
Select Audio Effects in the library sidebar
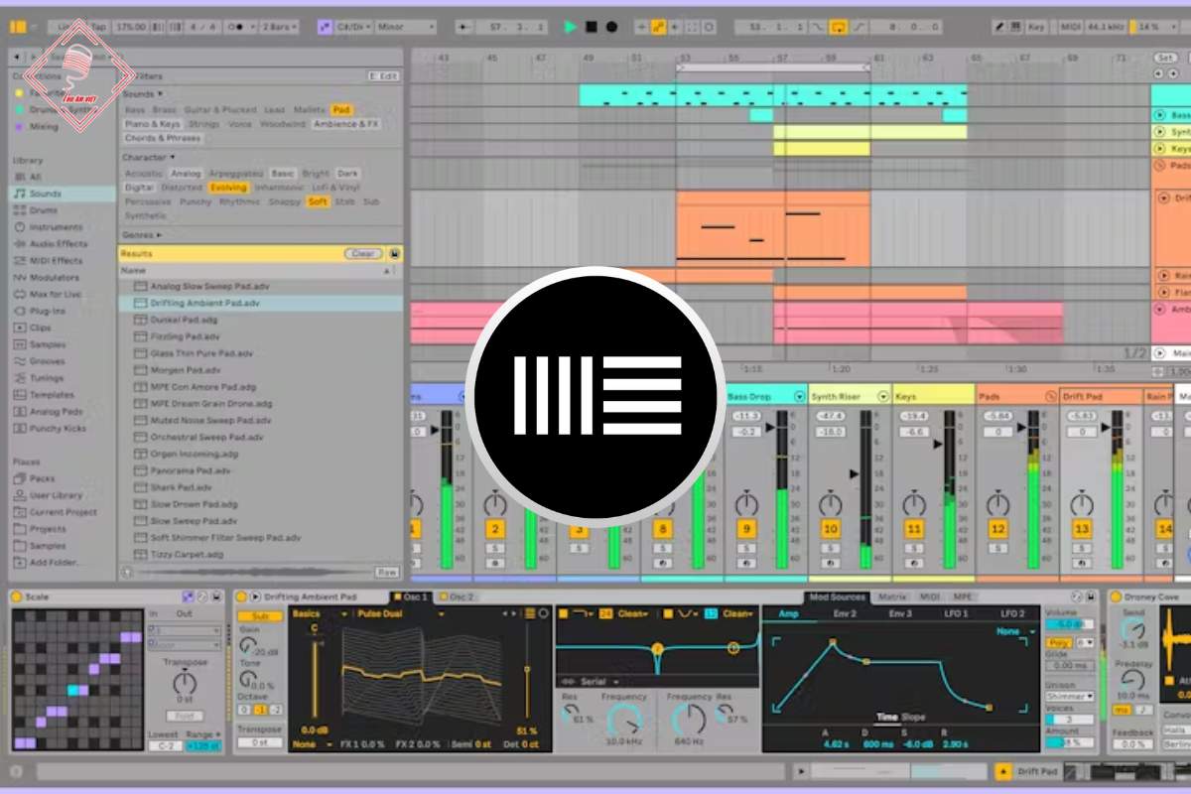58,244
